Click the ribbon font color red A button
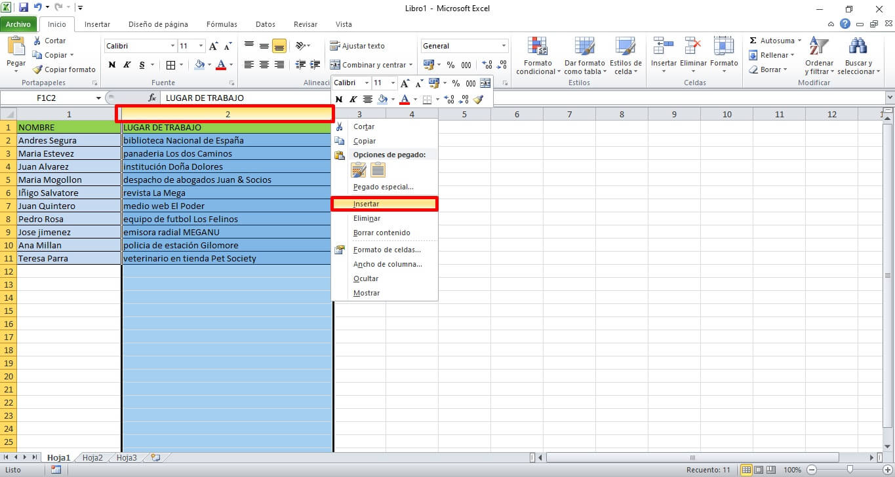This screenshot has width=895, height=477. 220,65
